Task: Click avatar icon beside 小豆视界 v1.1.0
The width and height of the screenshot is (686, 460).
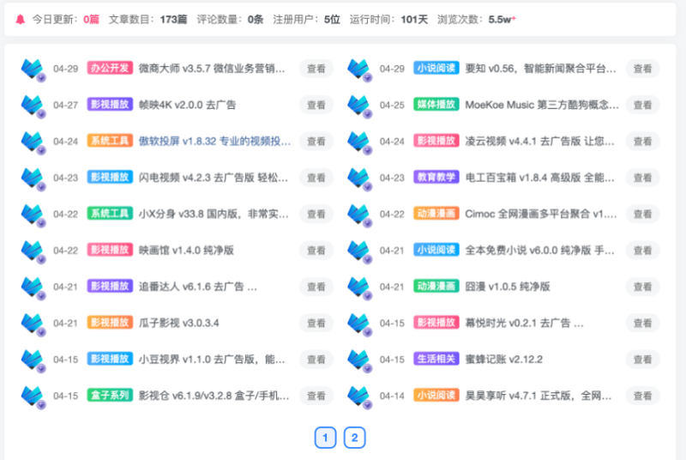Action: click(33, 360)
